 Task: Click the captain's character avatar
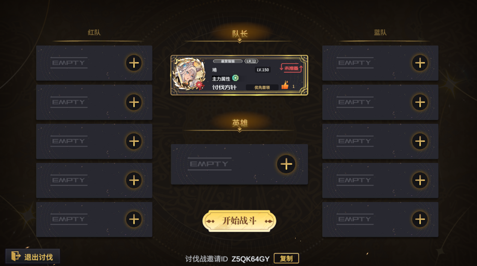point(188,74)
